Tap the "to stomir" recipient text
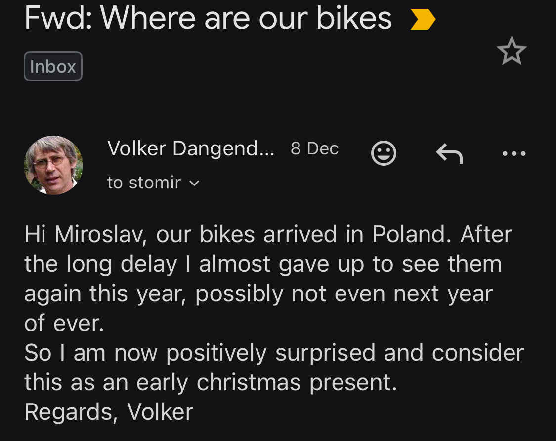The width and height of the screenshot is (556, 441). coord(144,183)
